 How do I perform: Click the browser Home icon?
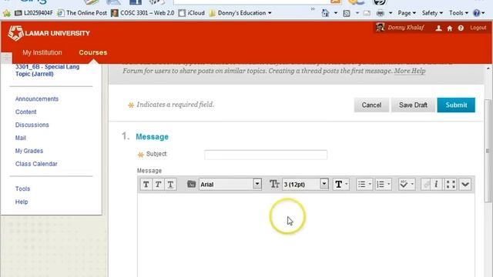(x=325, y=13)
